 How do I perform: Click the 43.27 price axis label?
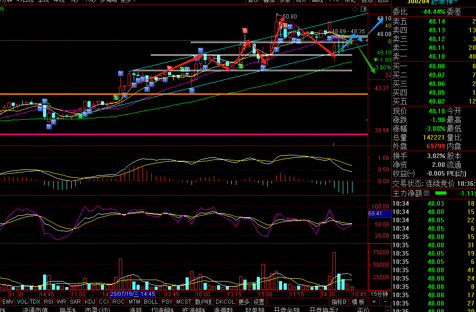point(382,88)
